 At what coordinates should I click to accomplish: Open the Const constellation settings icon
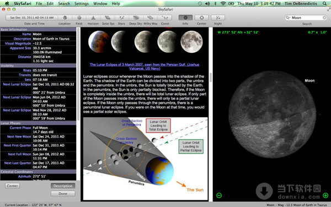click(164, 18)
